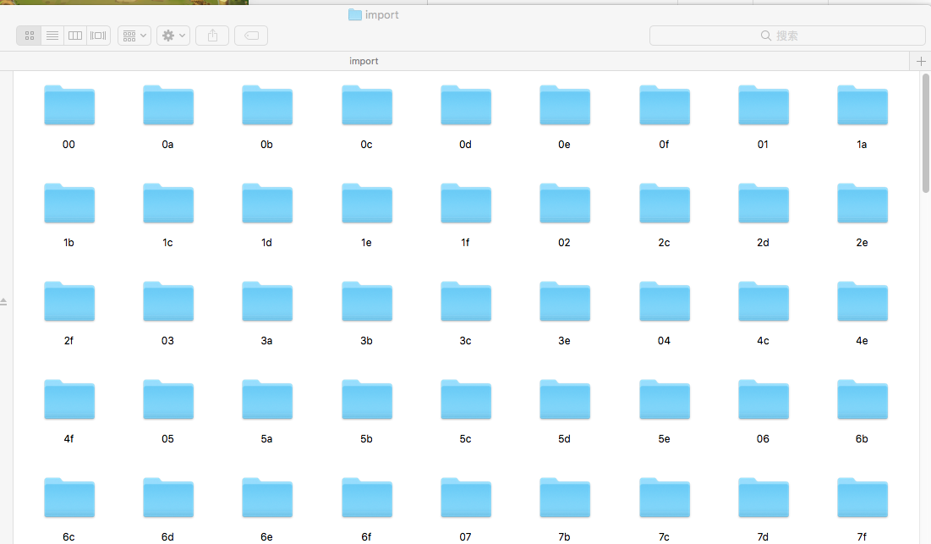The image size is (931, 544).
Task: Select folder 2f
Action: point(68,301)
